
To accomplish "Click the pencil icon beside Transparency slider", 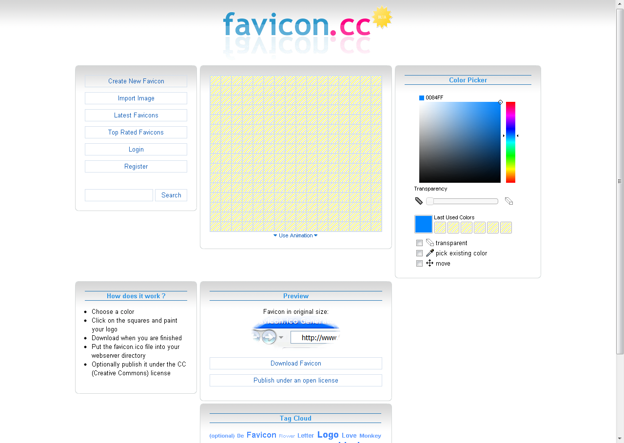I will [x=419, y=201].
